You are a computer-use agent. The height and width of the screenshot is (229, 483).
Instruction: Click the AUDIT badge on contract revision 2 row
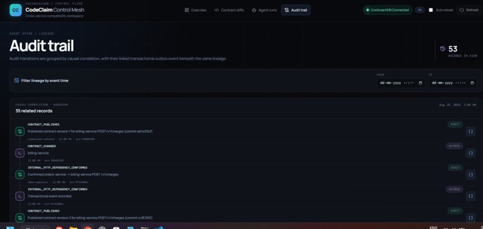pyautogui.click(x=455, y=211)
